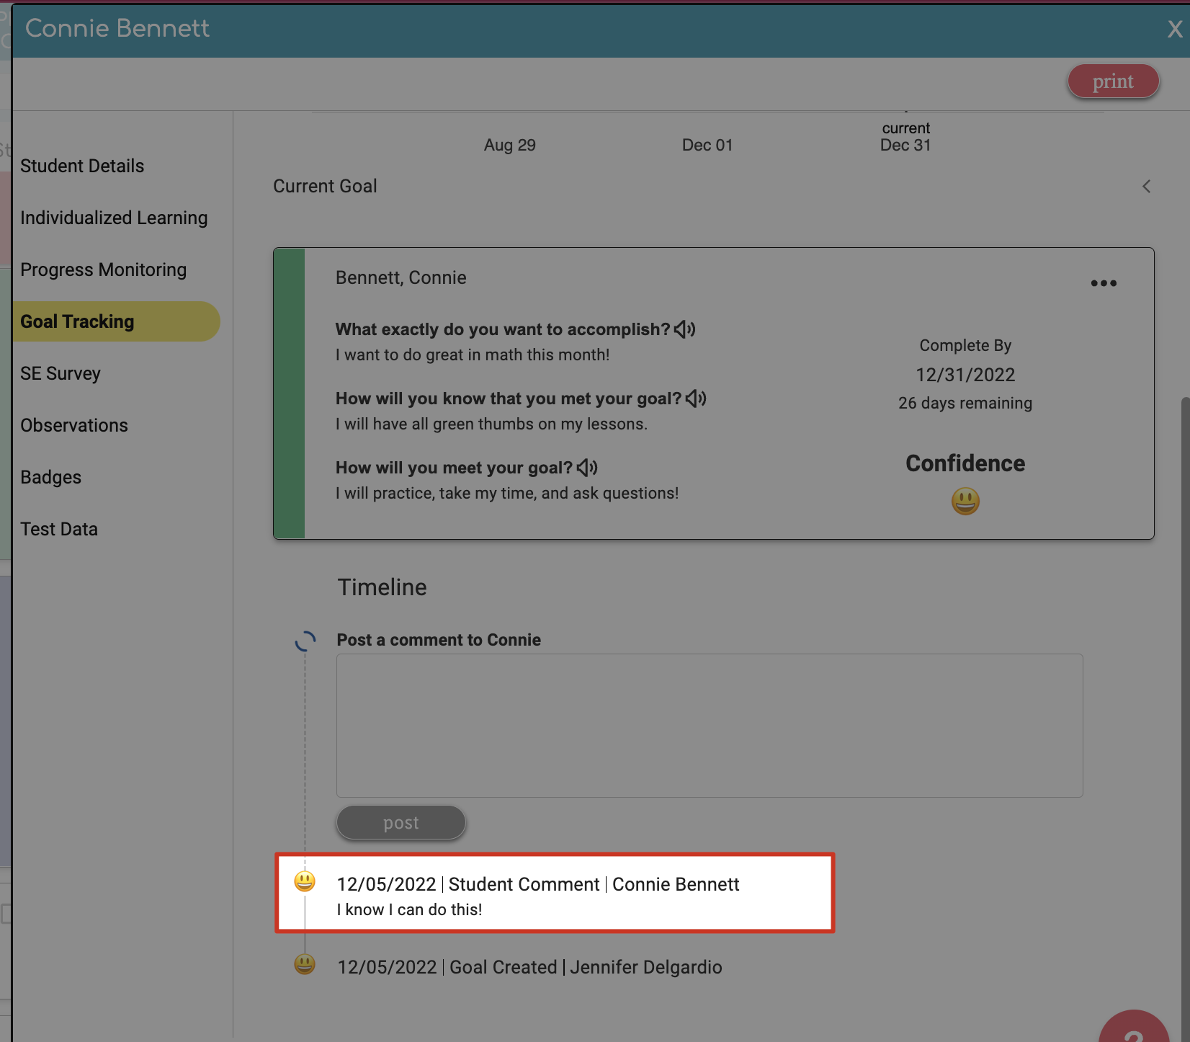1190x1042 pixels.
Task: Click the print button
Action: pyautogui.click(x=1113, y=81)
